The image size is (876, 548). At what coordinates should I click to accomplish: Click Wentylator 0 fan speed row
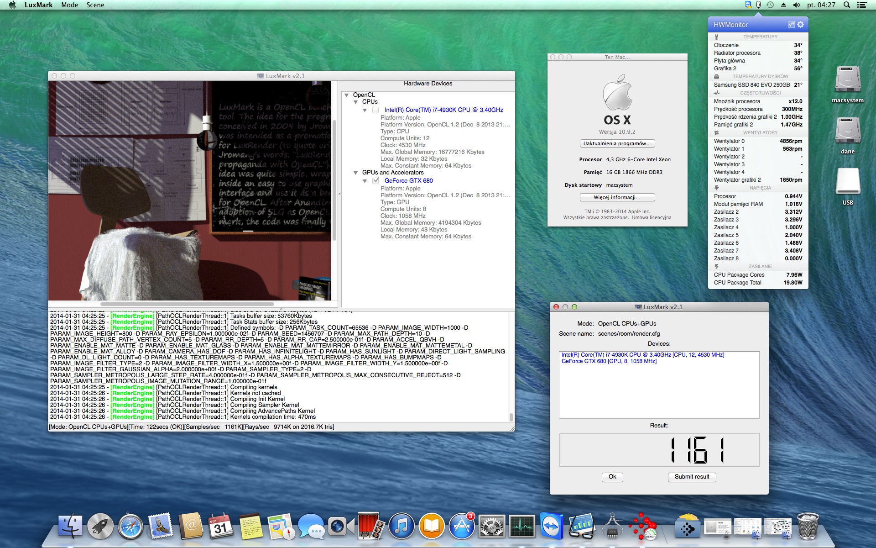click(x=758, y=141)
